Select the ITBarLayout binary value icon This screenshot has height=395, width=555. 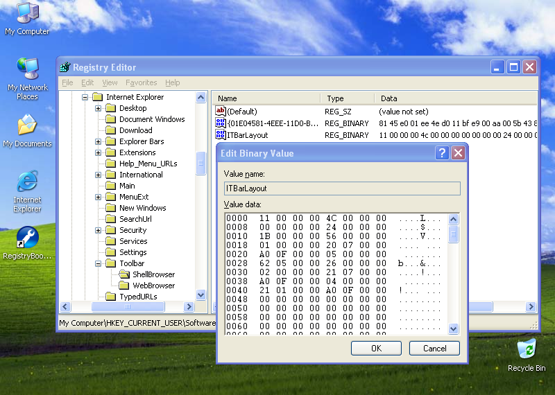click(220, 134)
